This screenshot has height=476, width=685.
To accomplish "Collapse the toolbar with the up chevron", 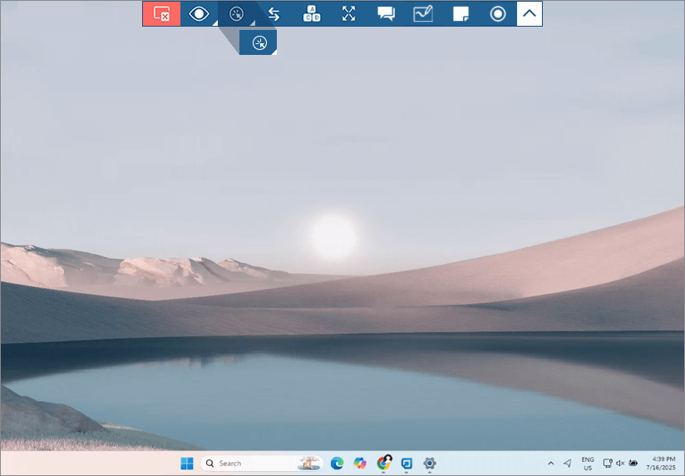I will pyautogui.click(x=530, y=14).
